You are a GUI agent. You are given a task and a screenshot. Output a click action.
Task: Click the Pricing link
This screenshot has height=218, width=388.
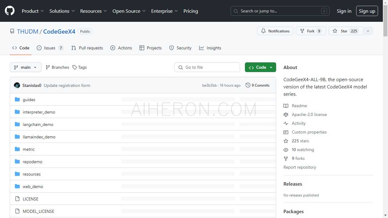click(191, 11)
